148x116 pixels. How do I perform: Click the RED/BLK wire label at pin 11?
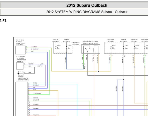[36, 104]
